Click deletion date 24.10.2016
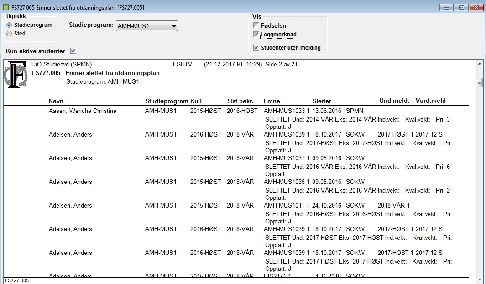 pos(327,205)
